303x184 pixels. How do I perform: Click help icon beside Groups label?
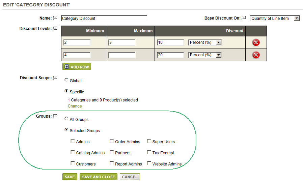tap(55, 116)
